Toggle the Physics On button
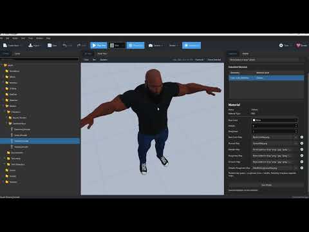This screenshot has height=232, width=309. [x=135, y=45]
